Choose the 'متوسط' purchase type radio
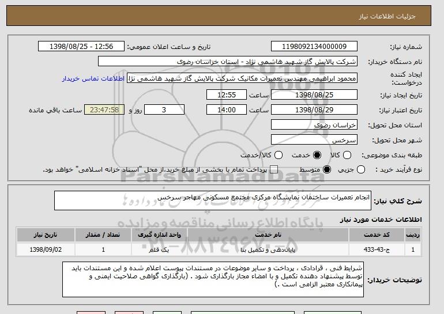 327,169
